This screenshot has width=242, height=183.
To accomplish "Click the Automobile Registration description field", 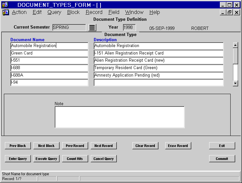I will 159,46.
